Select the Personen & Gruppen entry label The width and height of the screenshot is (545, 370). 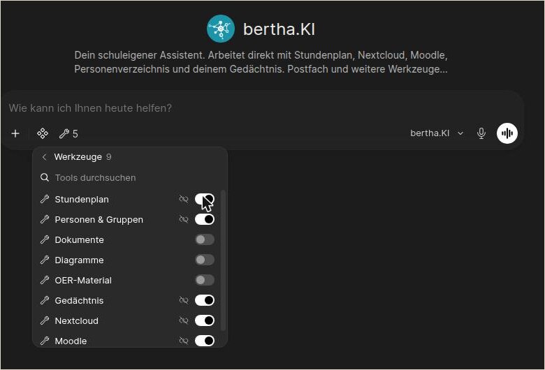click(x=99, y=220)
